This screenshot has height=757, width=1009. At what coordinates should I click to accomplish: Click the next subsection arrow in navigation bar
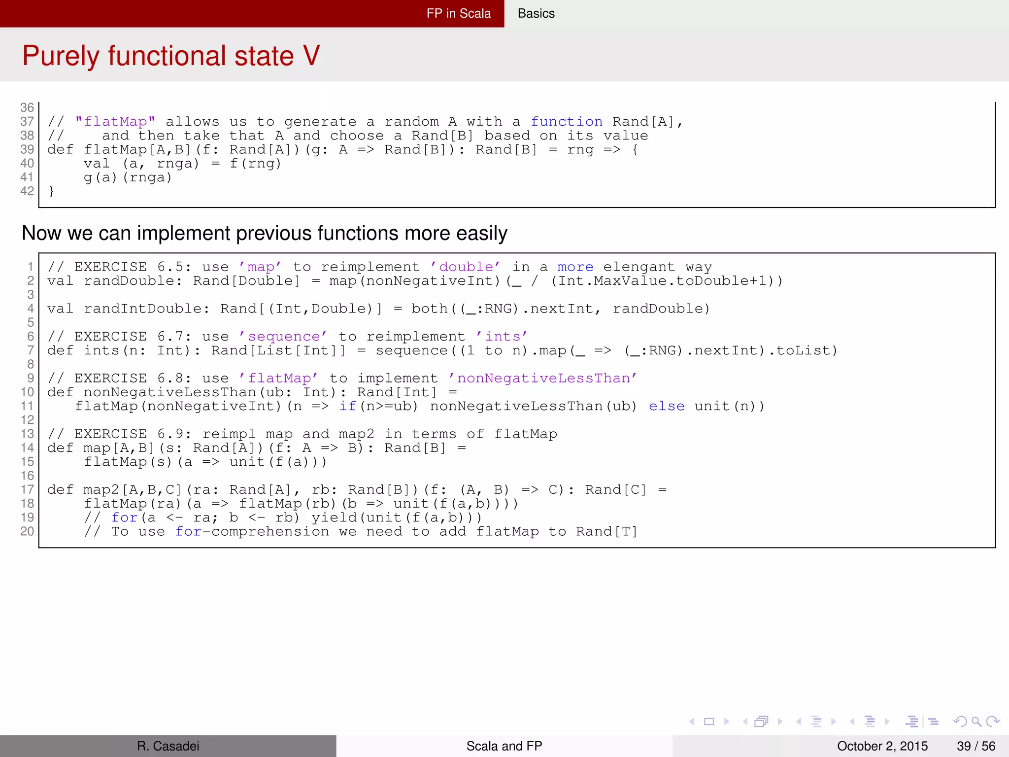(834, 722)
